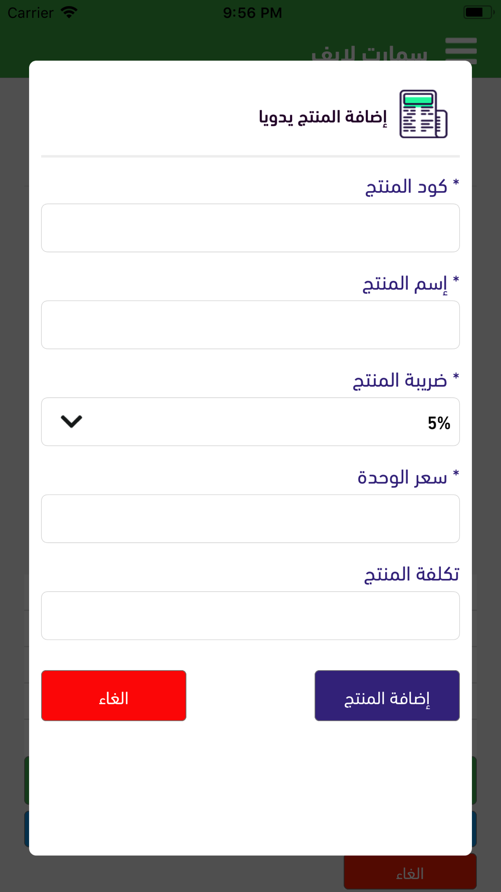501x892 pixels.
Task: Focus the إسم المنتج input field
Action: pyautogui.click(x=250, y=325)
